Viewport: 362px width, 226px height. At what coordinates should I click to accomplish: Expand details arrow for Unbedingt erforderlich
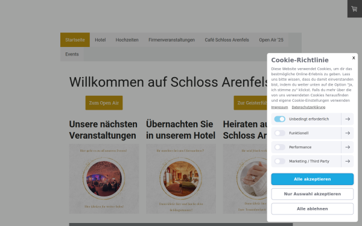(x=348, y=119)
